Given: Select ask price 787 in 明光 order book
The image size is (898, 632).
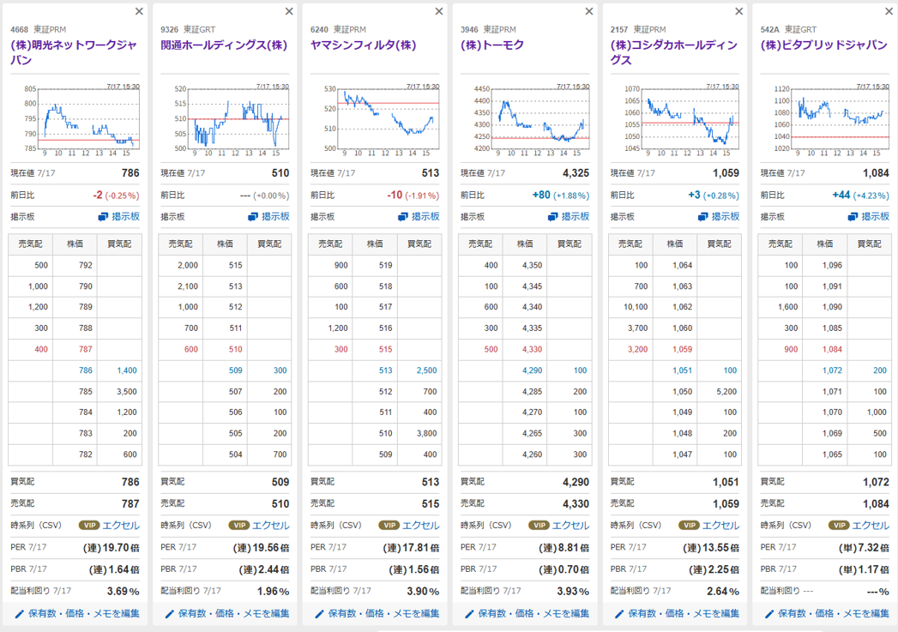Looking at the screenshot, I should tap(85, 349).
